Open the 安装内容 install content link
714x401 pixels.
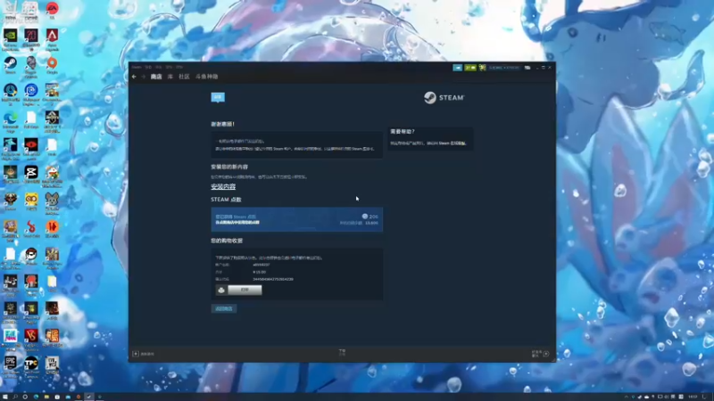[223, 187]
